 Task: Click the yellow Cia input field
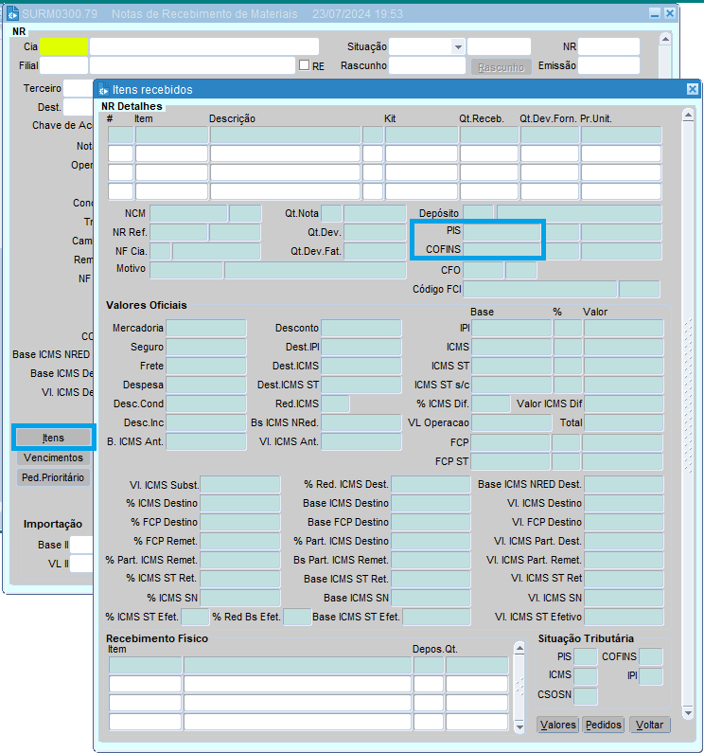pyautogui.click(x=63, y=46)
